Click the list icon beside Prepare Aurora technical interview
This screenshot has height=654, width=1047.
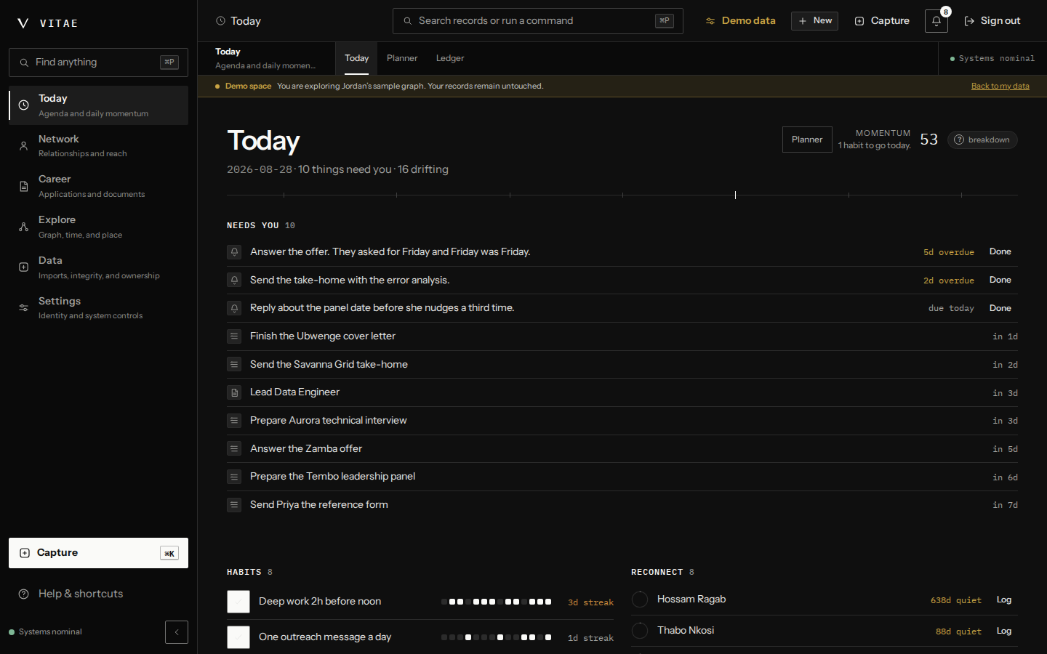tap(234, 421)
